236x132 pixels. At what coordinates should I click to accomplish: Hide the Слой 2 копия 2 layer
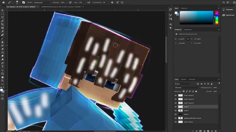pos(176,95)
